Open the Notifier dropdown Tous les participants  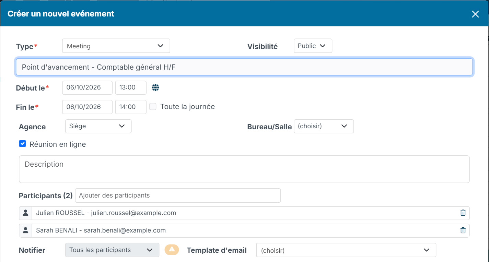(112, 250)
